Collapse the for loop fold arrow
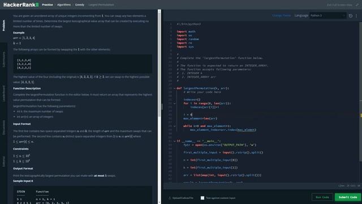This screenshot has width=362, height=204. 175,103
